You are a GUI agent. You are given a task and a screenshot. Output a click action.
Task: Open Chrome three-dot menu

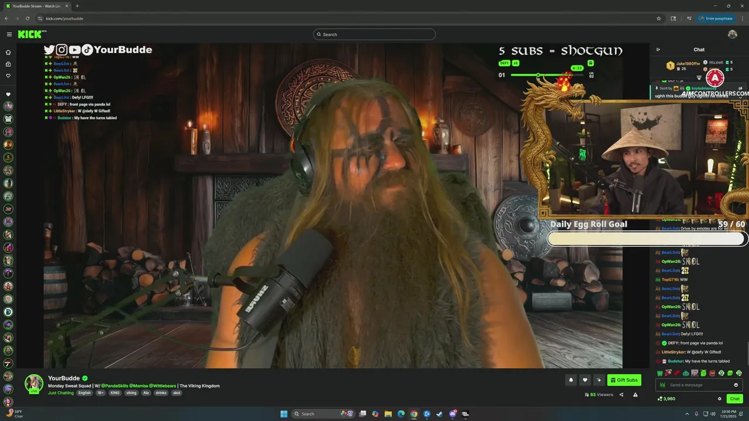(742, 18)
